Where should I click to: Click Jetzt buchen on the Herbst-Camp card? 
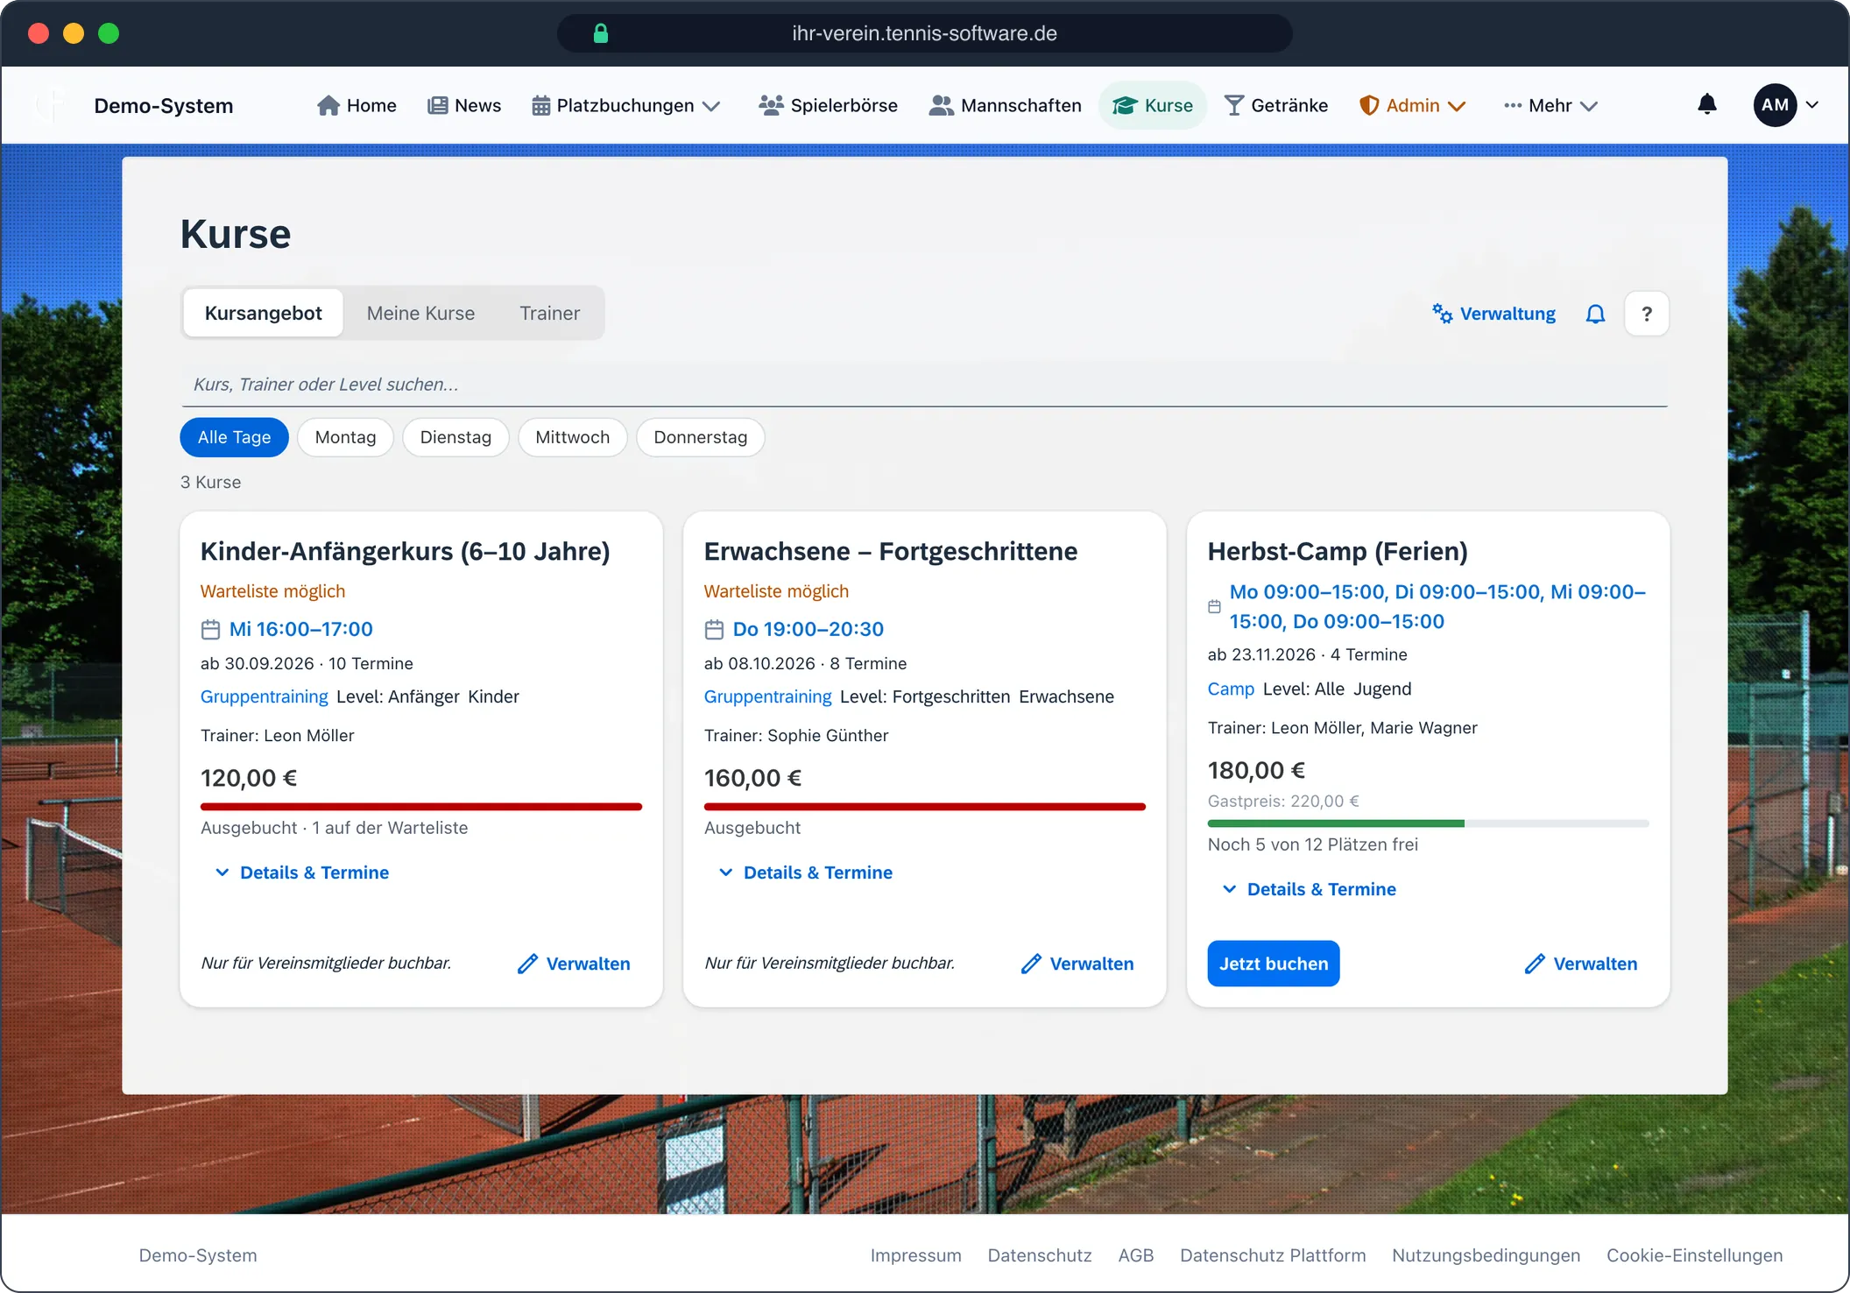[1274, 964]
